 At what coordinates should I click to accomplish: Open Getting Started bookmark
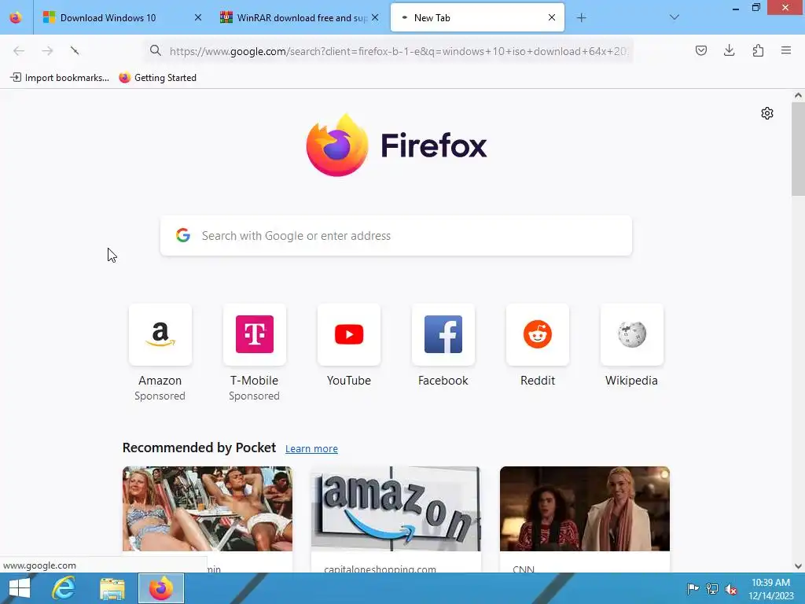157,78
